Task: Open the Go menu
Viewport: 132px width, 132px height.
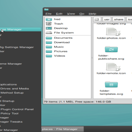Action: pos(82,14)
